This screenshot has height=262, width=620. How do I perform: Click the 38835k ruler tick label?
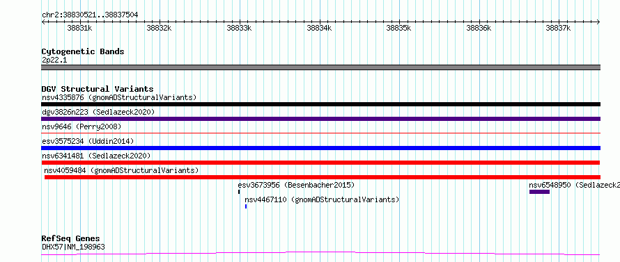[399, 28]
